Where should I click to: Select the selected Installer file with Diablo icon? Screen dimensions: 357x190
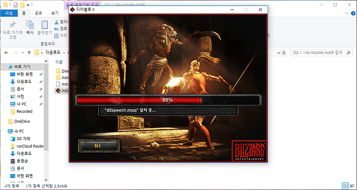tap(62, 91)
